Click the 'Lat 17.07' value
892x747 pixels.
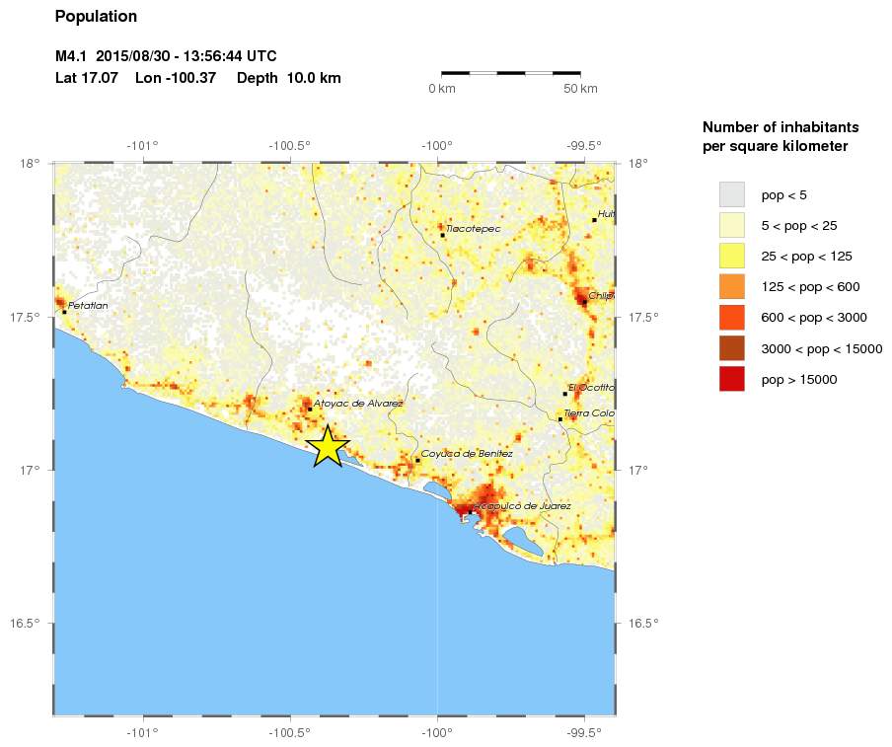pyautogui.click(x=87, y=78)
